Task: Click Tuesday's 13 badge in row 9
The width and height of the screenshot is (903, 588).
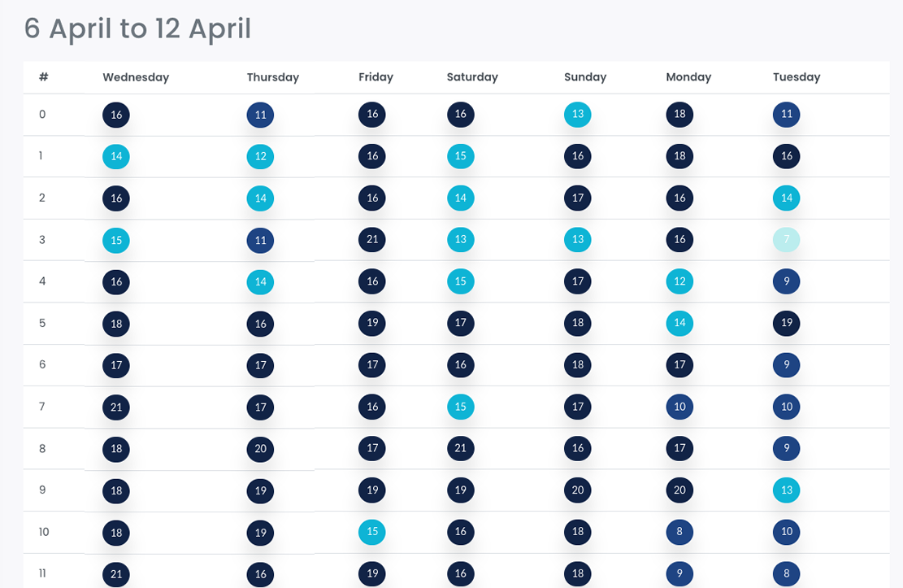Action: click(x=786, y=490)
